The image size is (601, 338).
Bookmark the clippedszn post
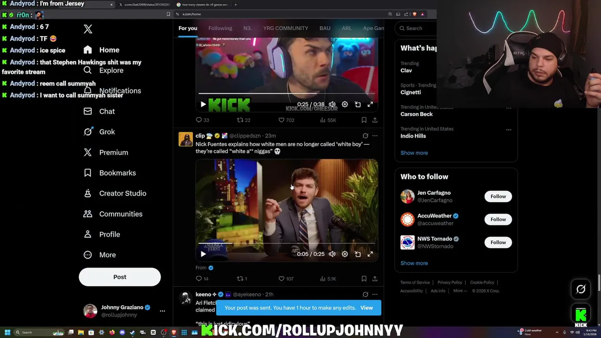(364, 278)
